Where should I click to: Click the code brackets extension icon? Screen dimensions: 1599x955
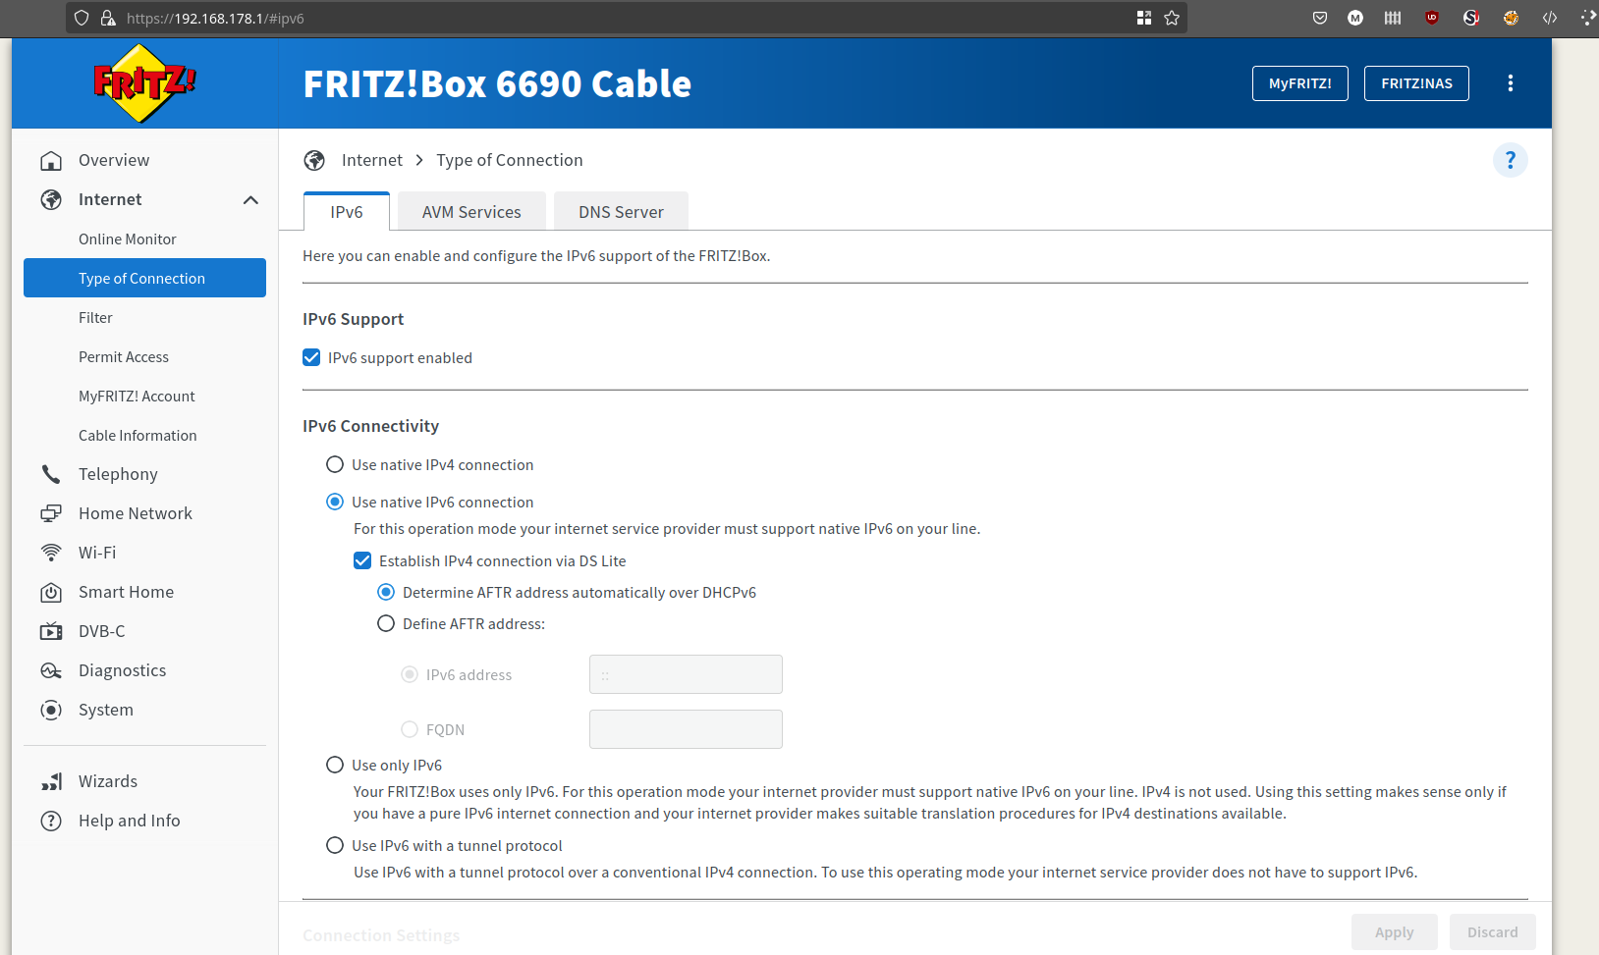(x=1550, y=18)
